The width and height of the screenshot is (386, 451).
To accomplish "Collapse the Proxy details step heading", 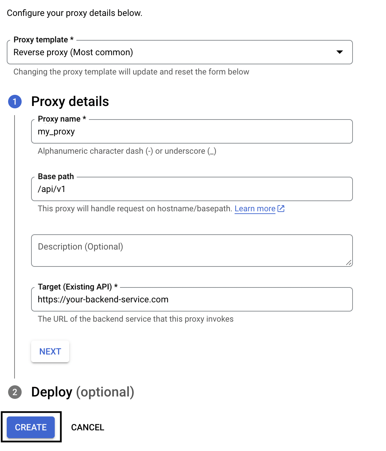I will point(70,102).
